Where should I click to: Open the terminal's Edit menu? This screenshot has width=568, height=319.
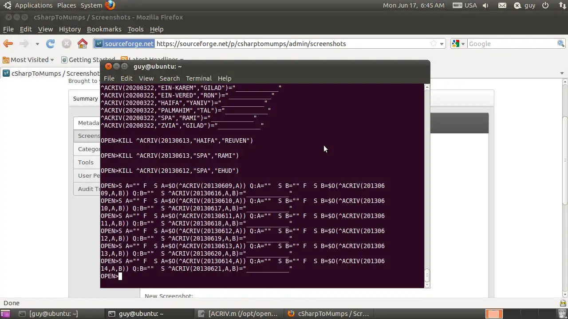coord(126,78)
